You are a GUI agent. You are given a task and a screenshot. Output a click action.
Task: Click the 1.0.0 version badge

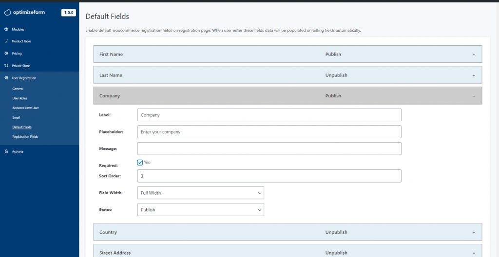click(x=68, y=13)
